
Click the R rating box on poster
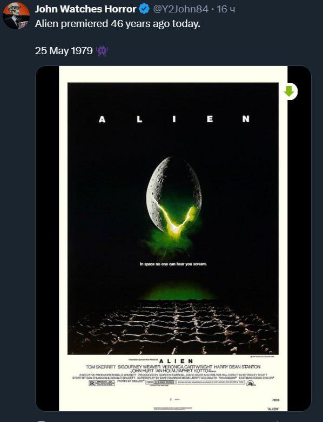click(102, 383)
